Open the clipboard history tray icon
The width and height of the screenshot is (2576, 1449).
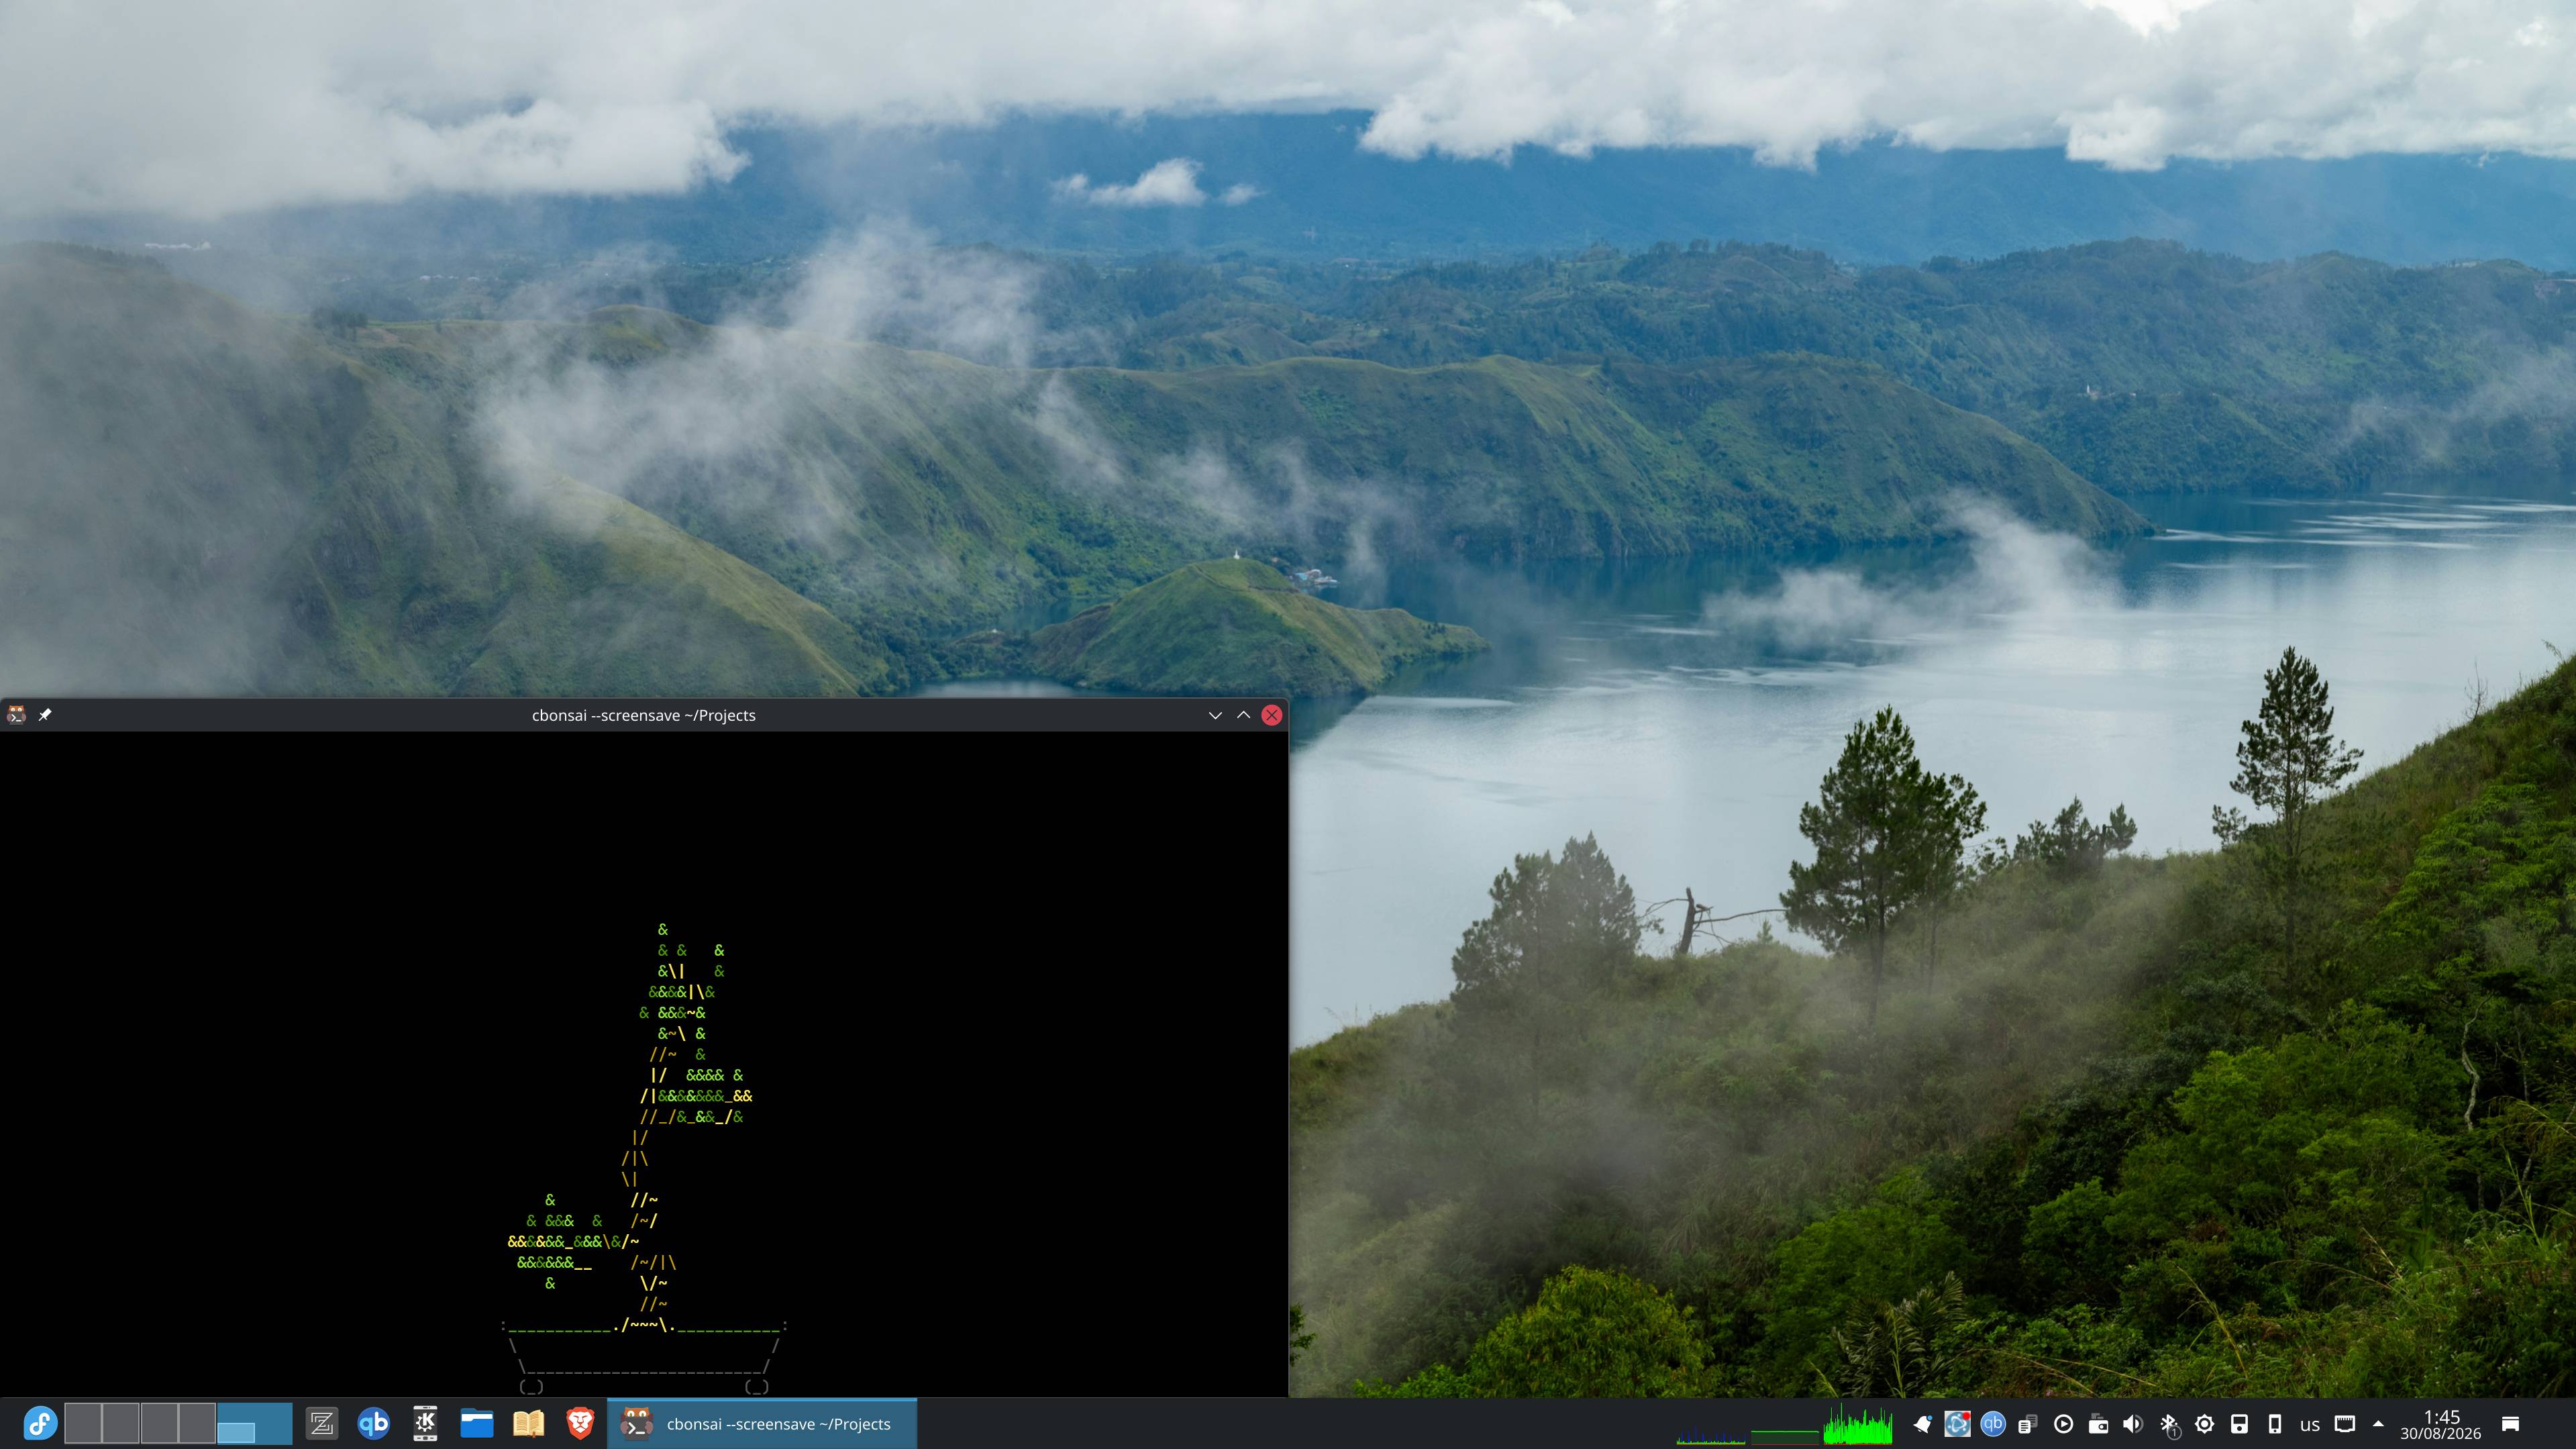pos(2028,1424)
